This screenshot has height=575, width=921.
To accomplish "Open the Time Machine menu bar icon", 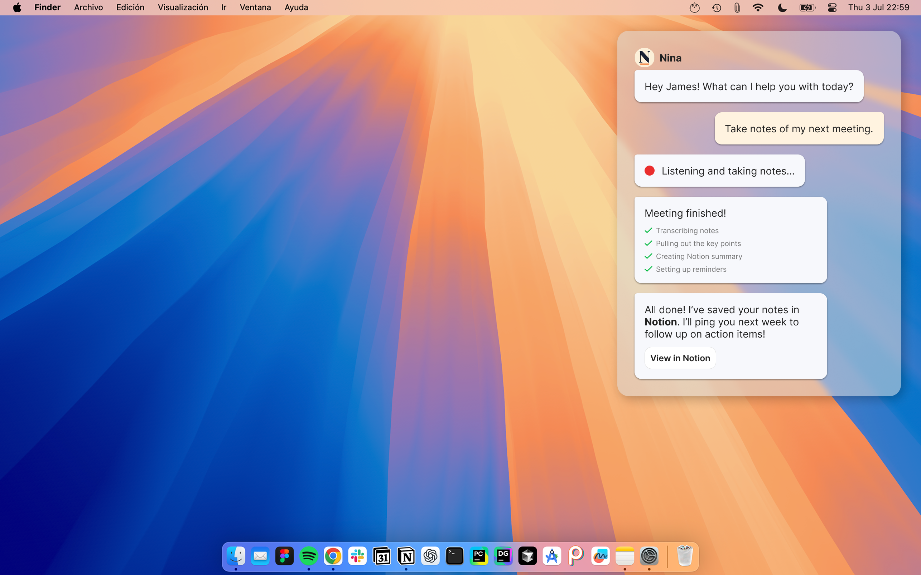I will [716, 8].
